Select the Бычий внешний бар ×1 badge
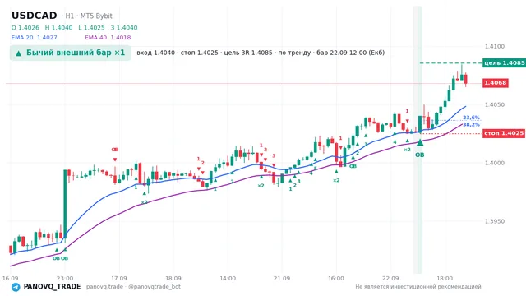This screenshot has height=296, width=526. pyautogui.click(x=71, y=53)
